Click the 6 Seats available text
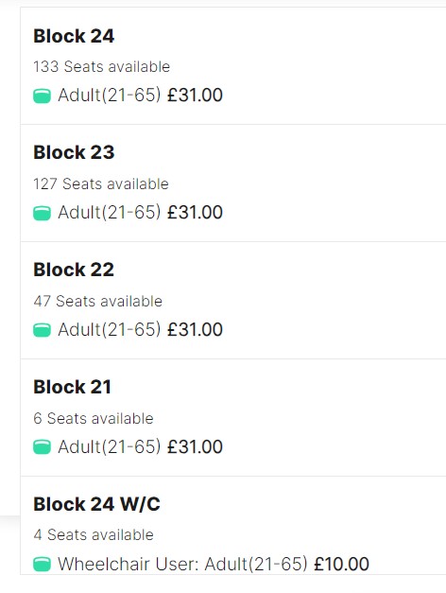446x593 pixels. point(94,418)
